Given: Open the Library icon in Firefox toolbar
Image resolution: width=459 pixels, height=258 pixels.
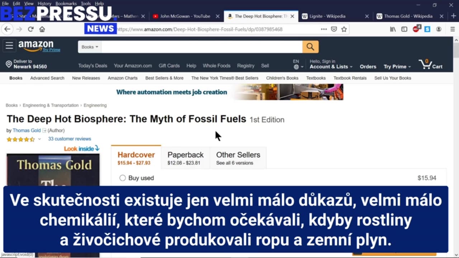Looking at the screenshot, I should [x=393, y=29].
